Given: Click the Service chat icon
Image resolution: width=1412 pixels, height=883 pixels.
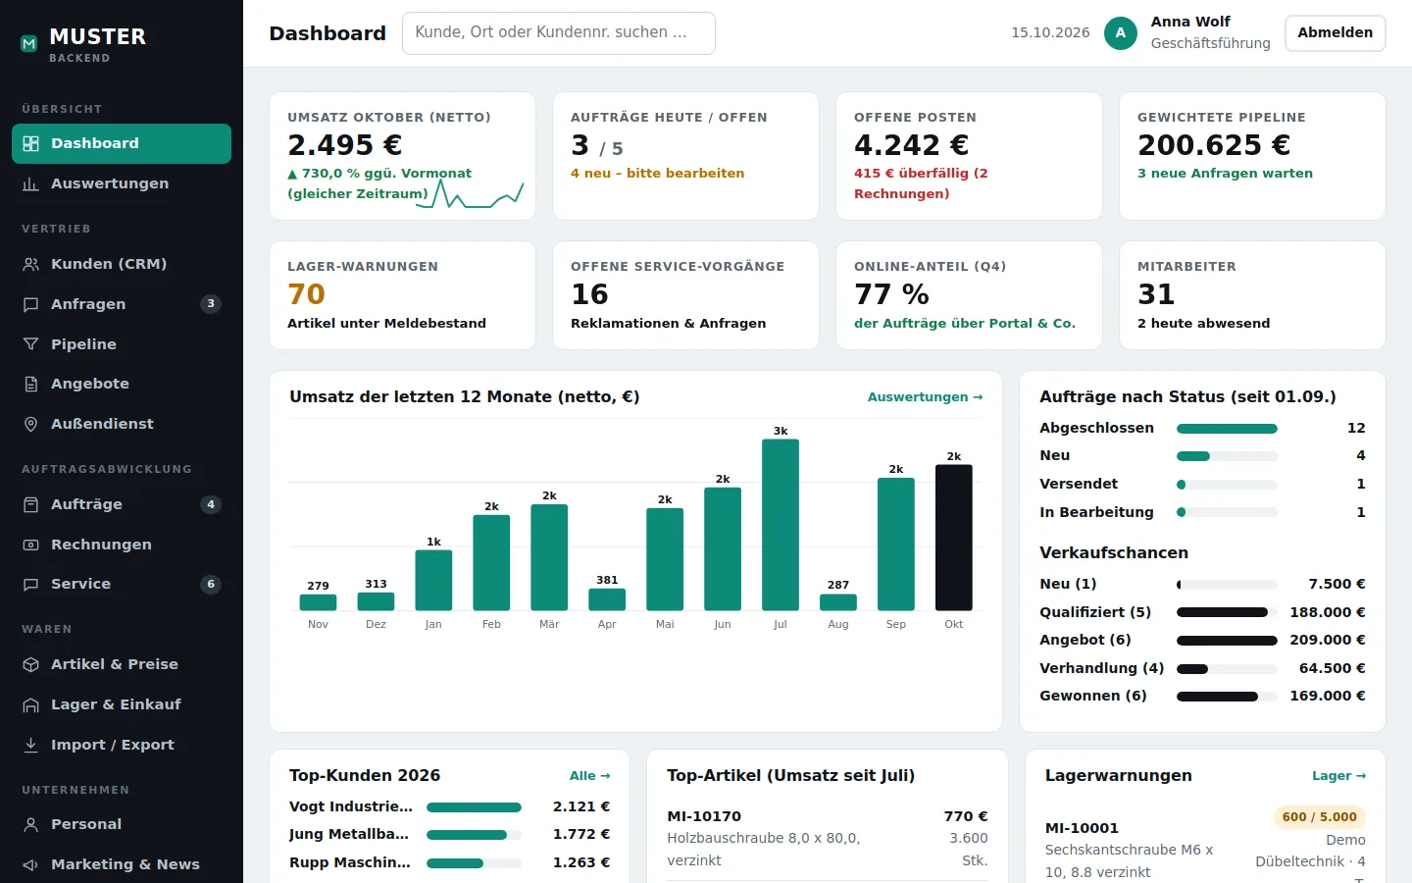Looking at the screenshot, I should click(x=31, y=584).
